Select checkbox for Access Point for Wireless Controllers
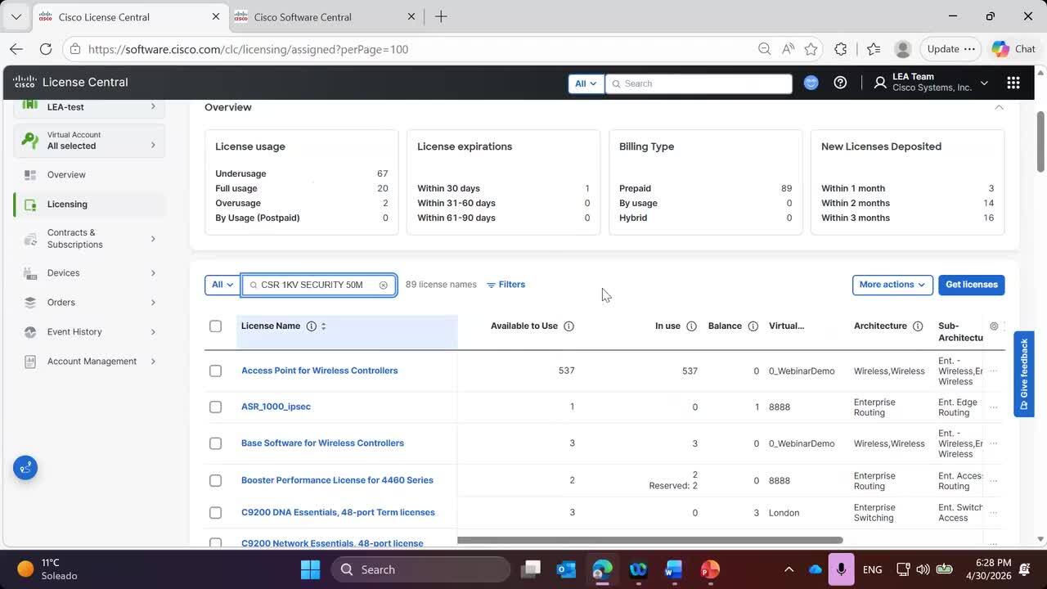This screenshot has width=1047, height=589. [215, 371]
